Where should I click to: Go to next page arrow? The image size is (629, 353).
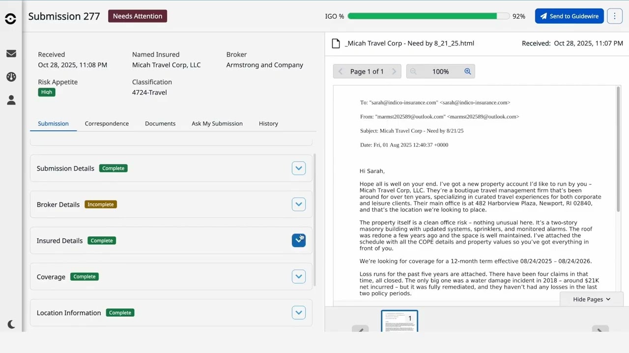pyautogui.click(x=394, y=72)
